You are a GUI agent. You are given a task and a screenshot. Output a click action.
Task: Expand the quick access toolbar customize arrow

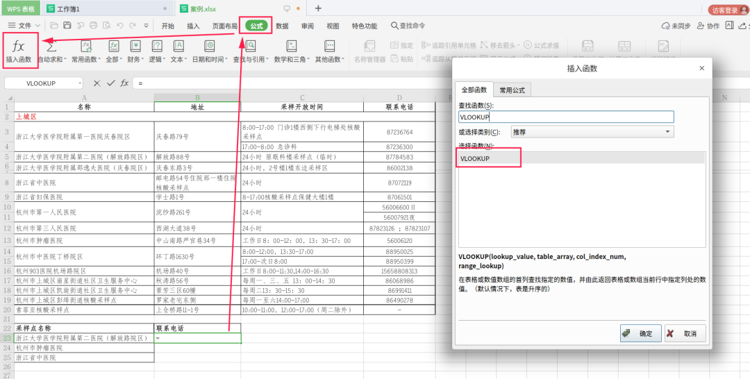146,26
